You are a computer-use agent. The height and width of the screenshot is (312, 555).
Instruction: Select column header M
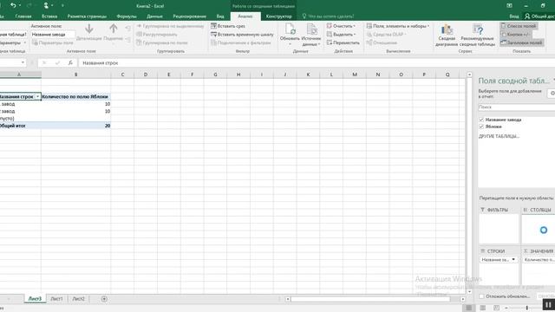coord(355,75)
